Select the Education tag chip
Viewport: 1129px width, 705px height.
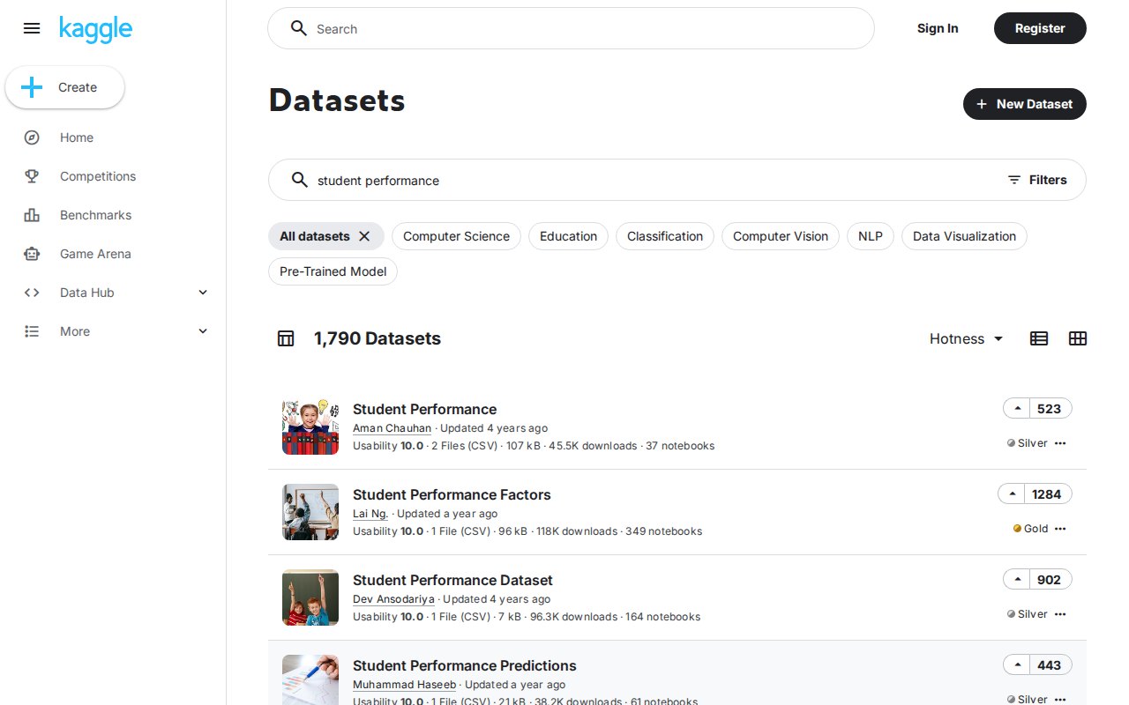568,236
